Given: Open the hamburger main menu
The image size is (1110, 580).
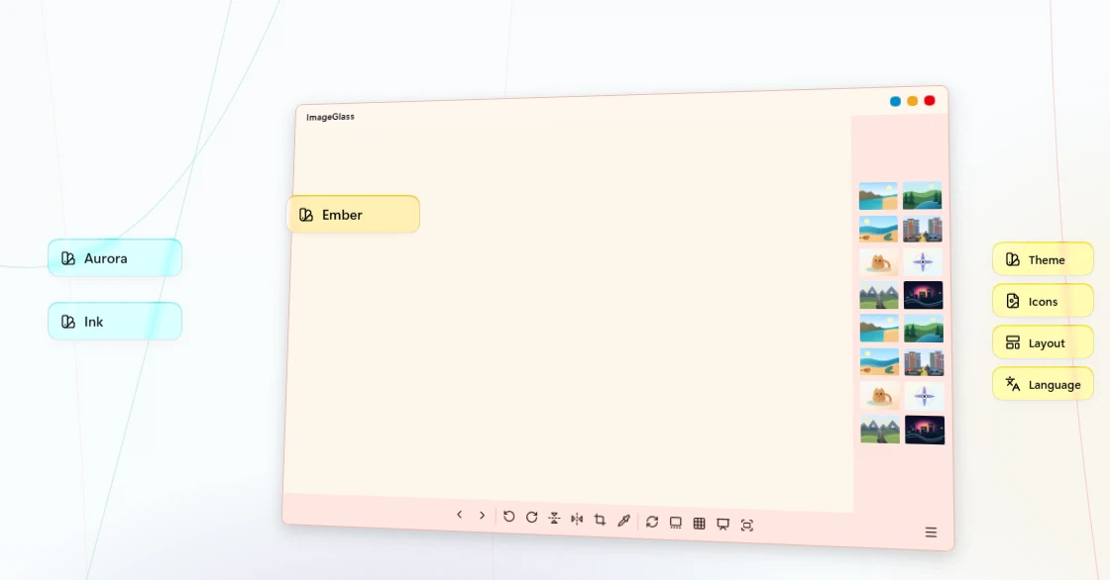Looking at the screenshot, I should 931,532.
